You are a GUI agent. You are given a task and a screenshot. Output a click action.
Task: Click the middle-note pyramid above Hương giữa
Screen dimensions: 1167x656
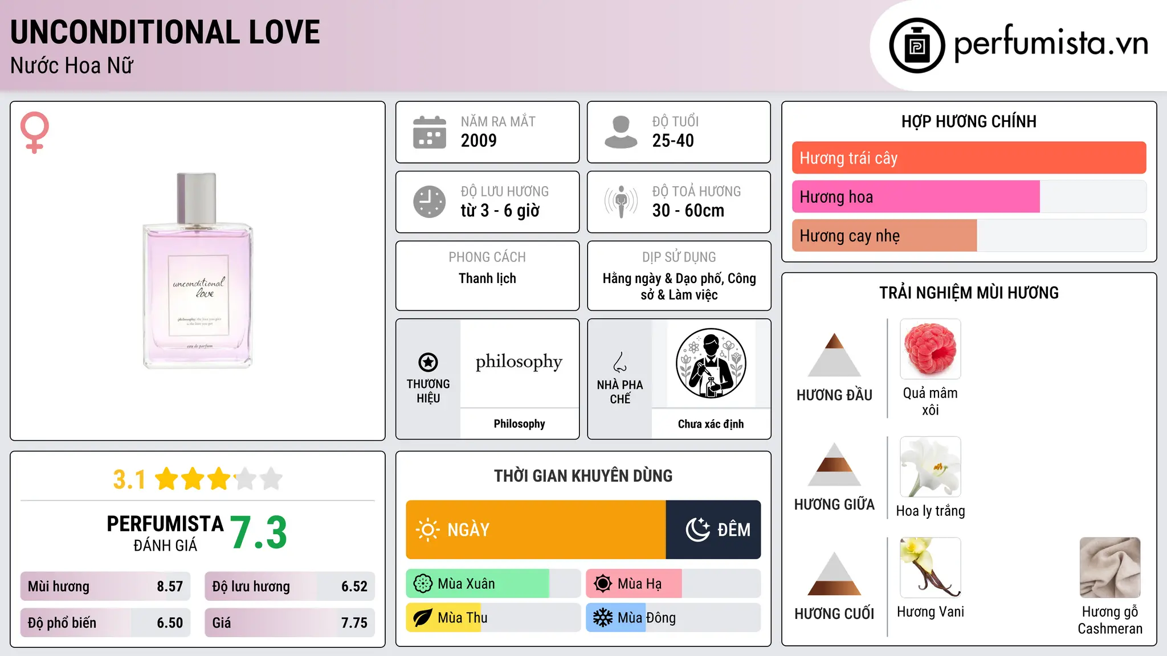pos(834,464)
